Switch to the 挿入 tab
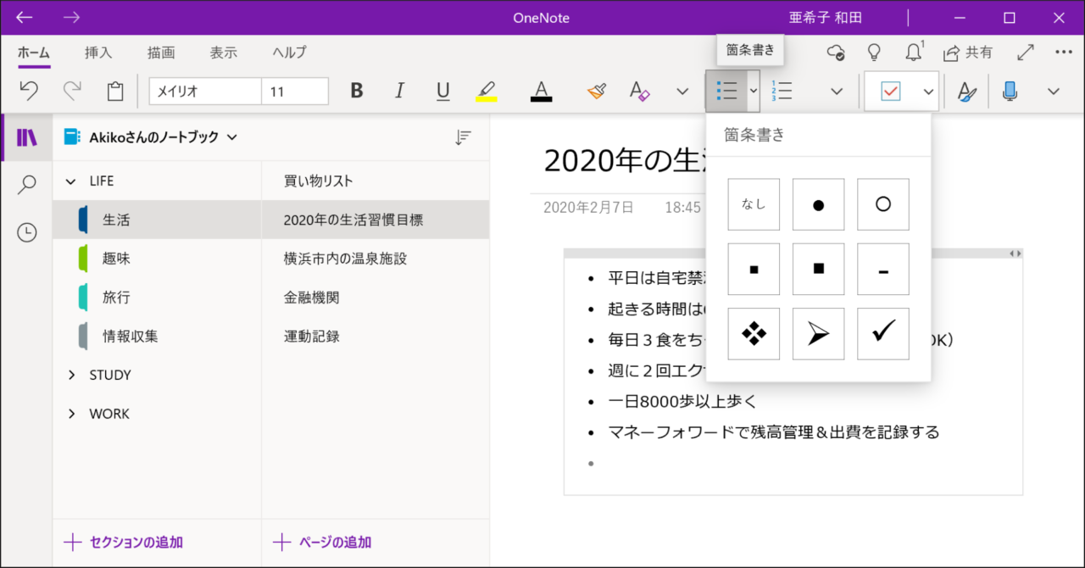The width and height of the screenshot is (1085, 568). (98, 53)
